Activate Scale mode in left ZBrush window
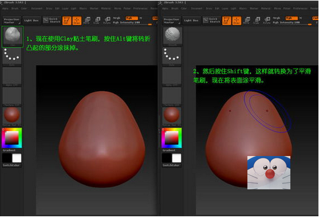The height and width of the screenshot is (218, 319). pos(97,21)
